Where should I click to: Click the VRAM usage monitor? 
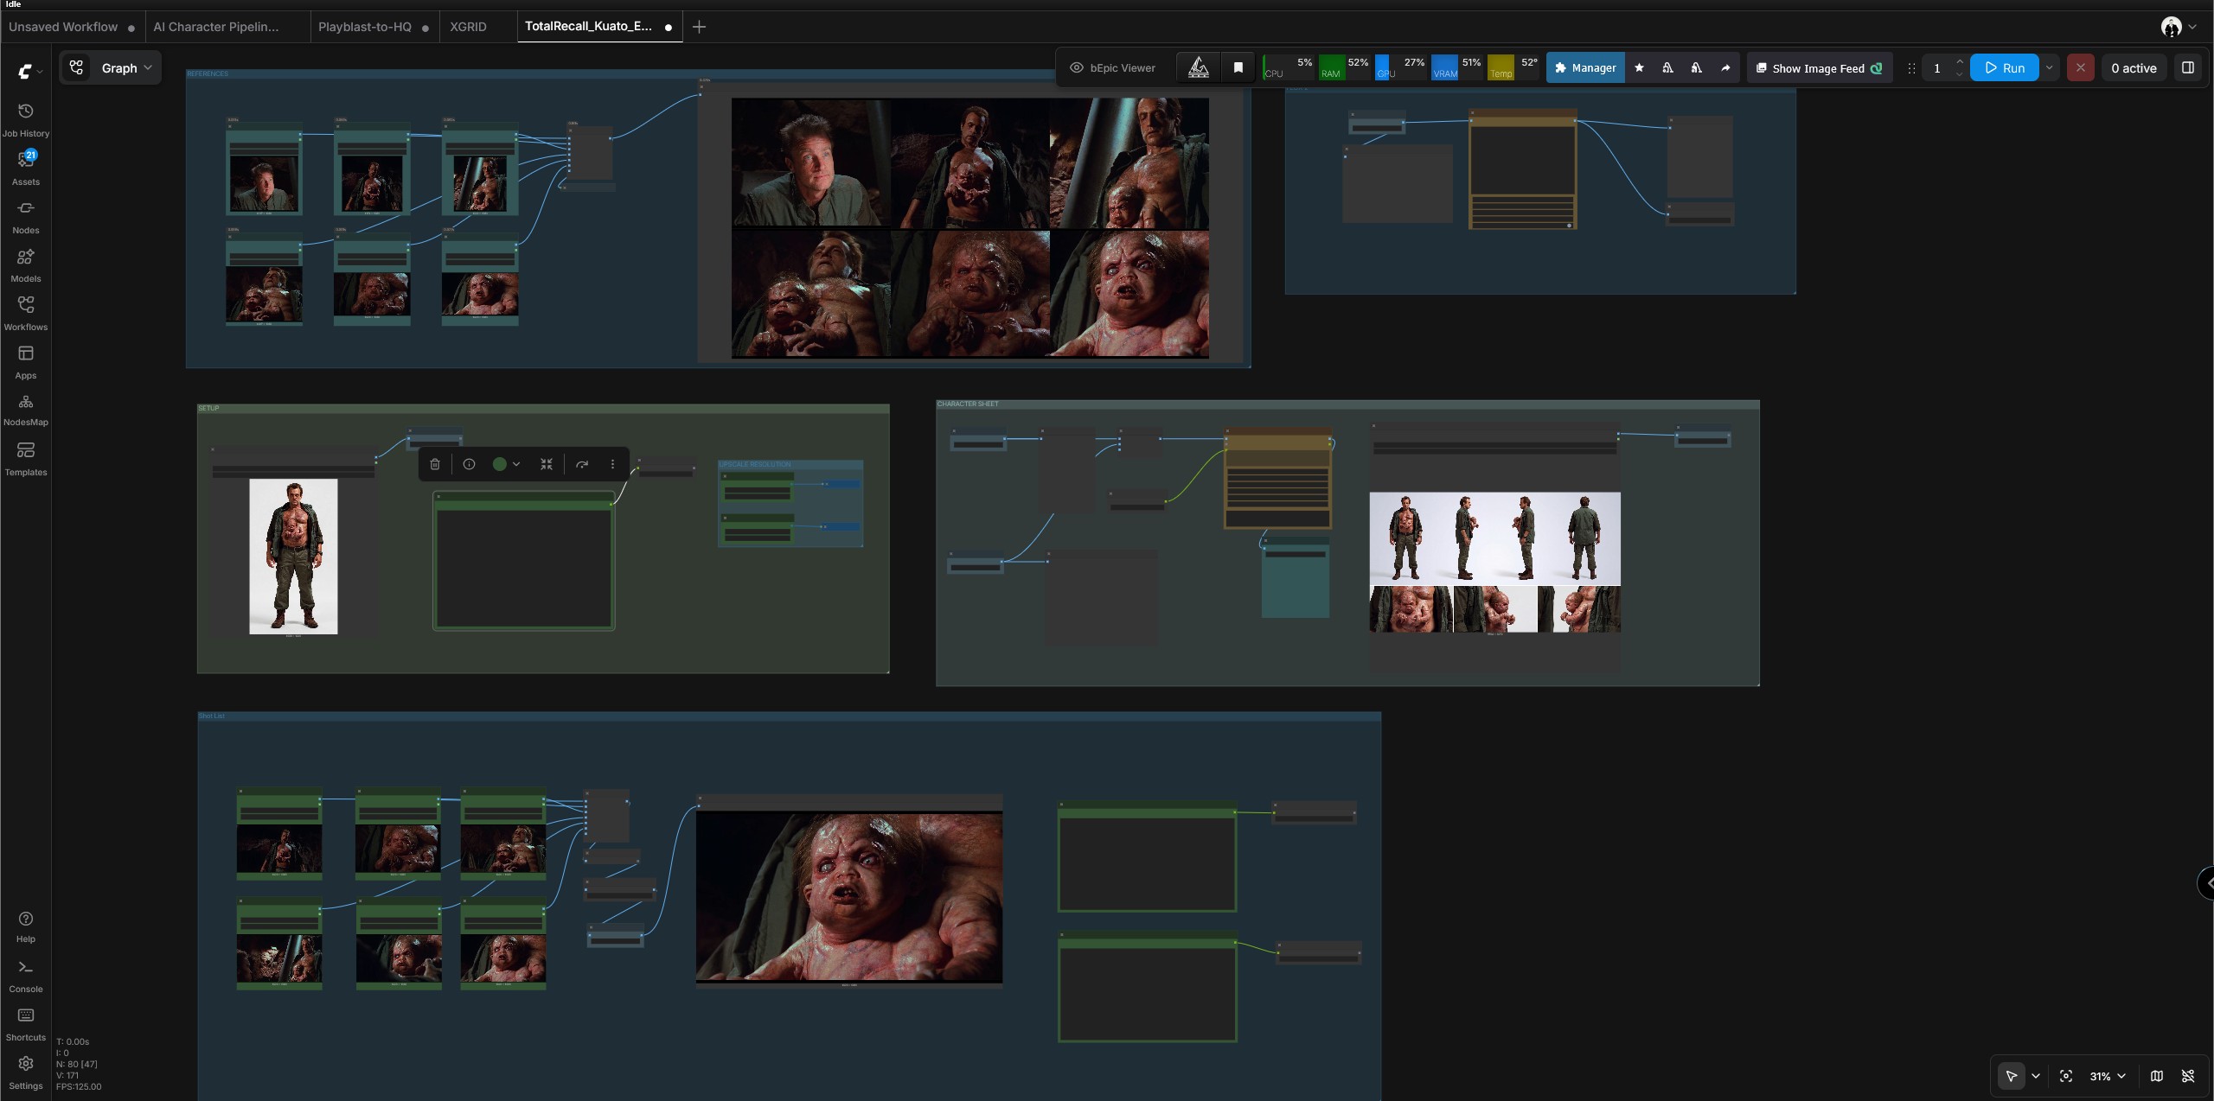pos(1457,68)
